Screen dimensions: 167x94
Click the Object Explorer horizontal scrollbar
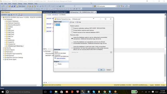21,85
